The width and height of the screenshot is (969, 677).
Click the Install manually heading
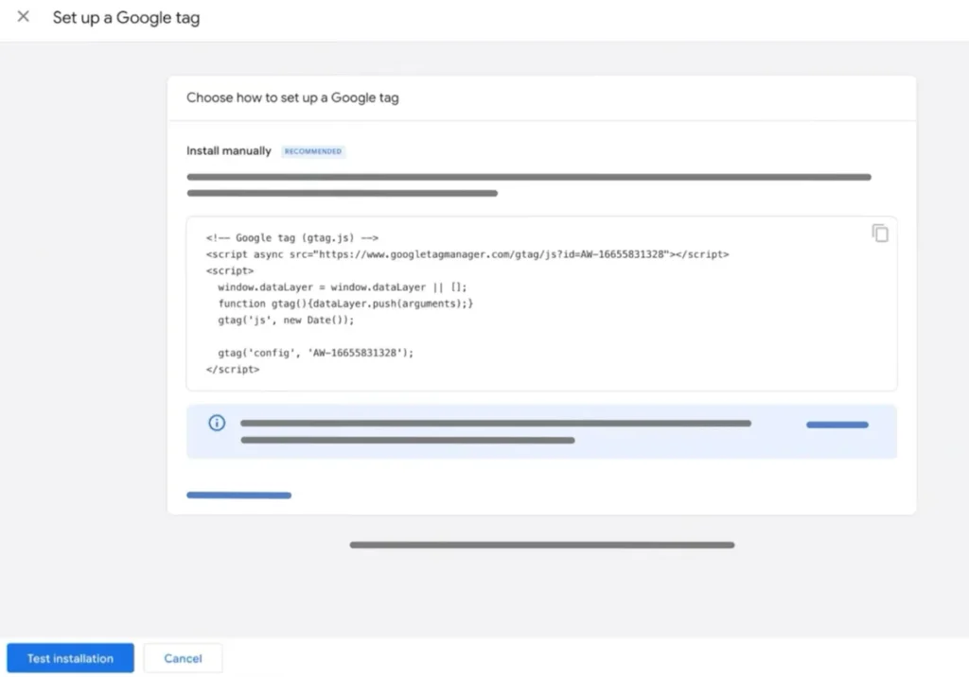(229, 150)
